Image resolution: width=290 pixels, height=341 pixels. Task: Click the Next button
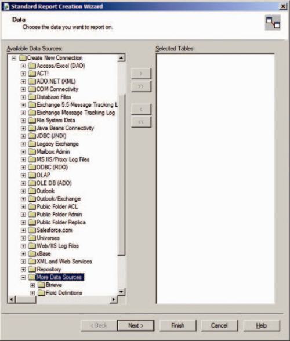point(136,325)
